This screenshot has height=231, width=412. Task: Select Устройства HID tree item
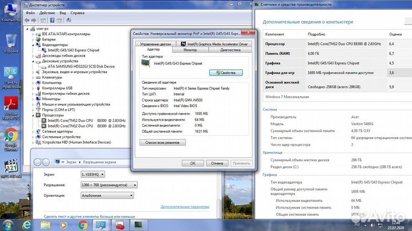pyautogui.click(x=77, y=142)
